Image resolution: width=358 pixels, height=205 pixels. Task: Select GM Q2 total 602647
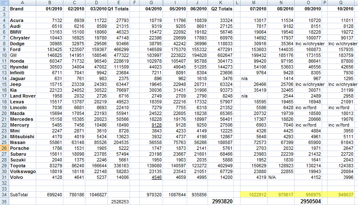[x=220, y=55]
